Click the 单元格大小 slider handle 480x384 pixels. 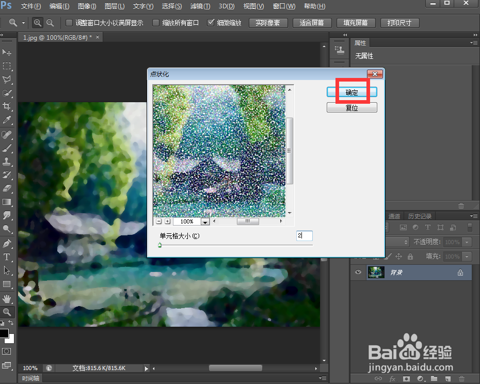[160, 245]
